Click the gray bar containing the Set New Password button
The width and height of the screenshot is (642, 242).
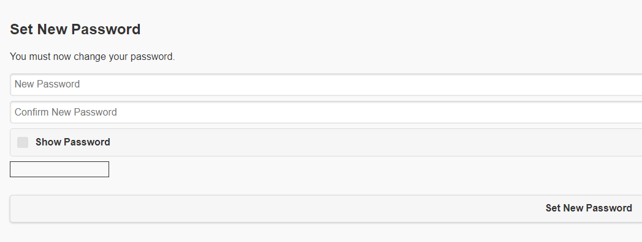[x=326, y=208]
